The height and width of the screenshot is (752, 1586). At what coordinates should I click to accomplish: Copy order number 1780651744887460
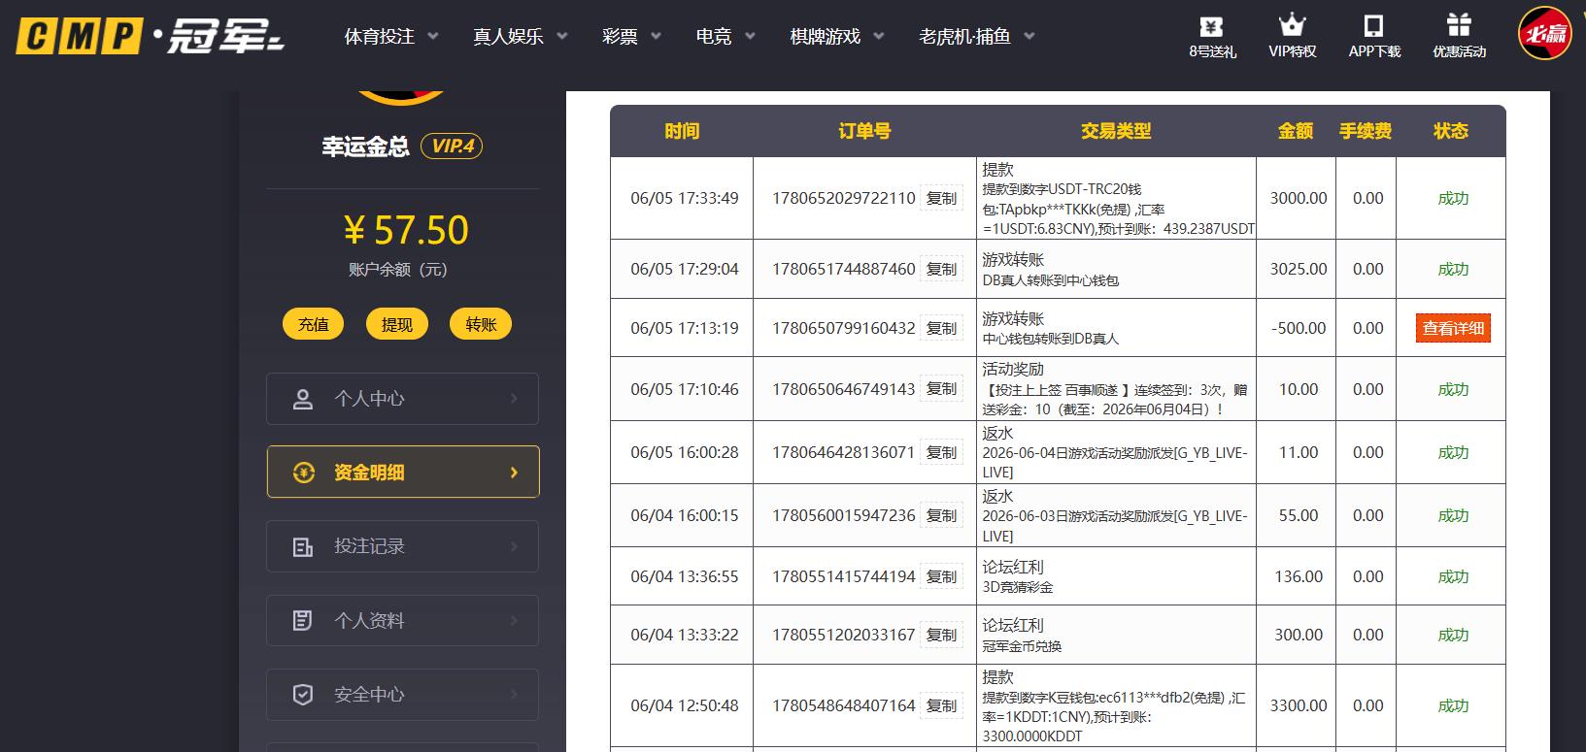[941, 269]
